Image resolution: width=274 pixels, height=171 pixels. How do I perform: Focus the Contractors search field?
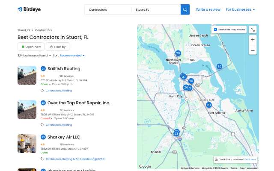108,9
